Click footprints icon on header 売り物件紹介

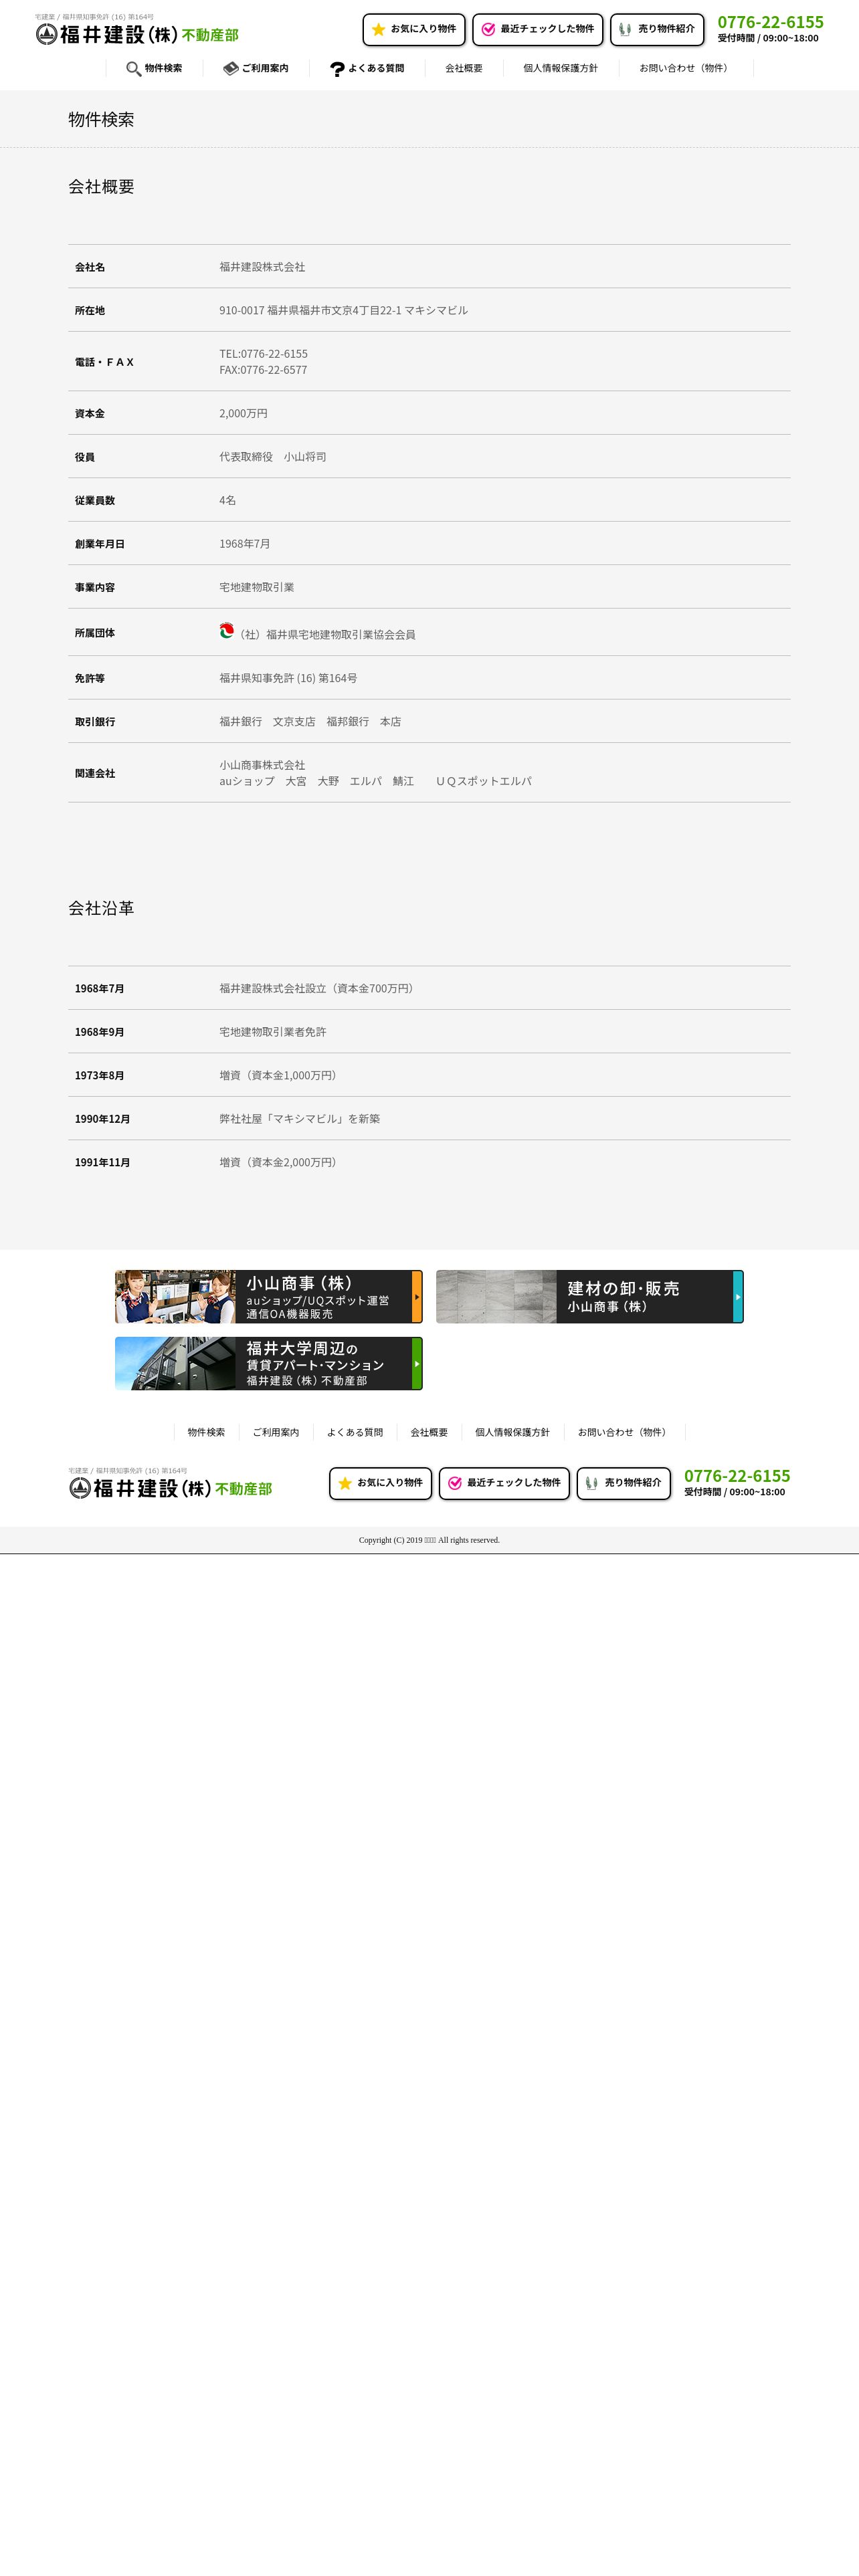click(x=625, y=30)
